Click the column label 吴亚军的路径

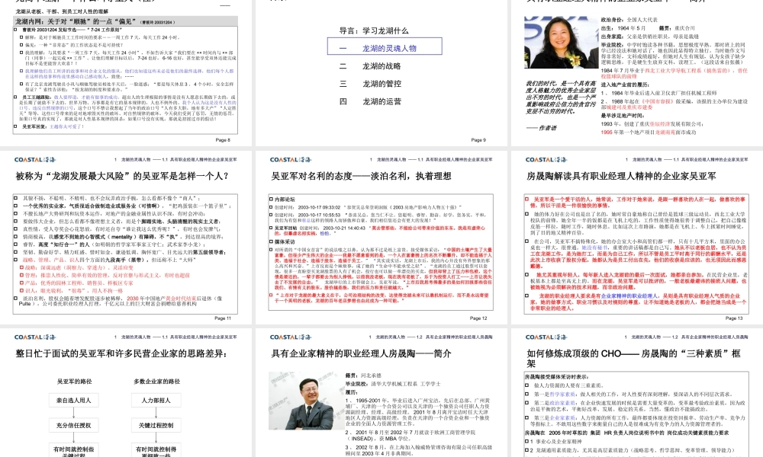75,382
